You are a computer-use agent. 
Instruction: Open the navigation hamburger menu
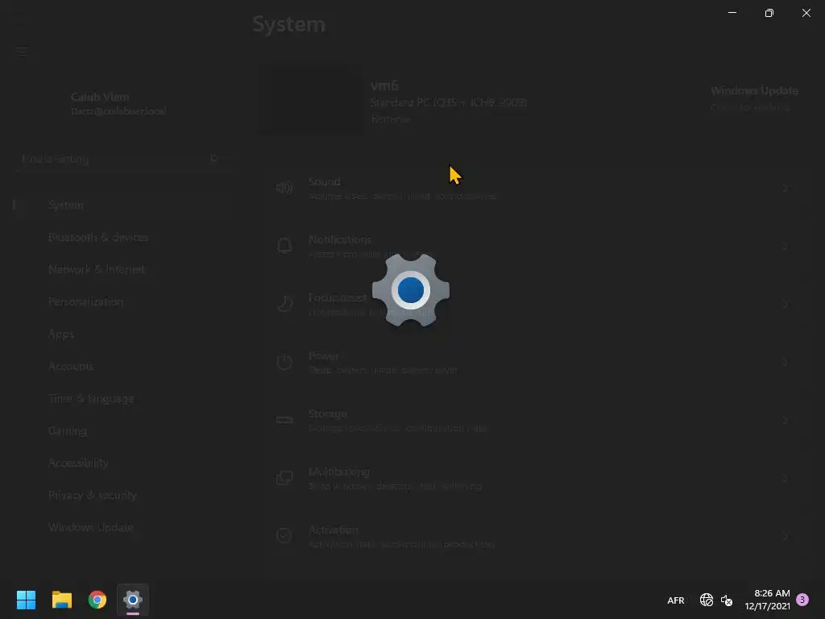(x=22, y=51)
